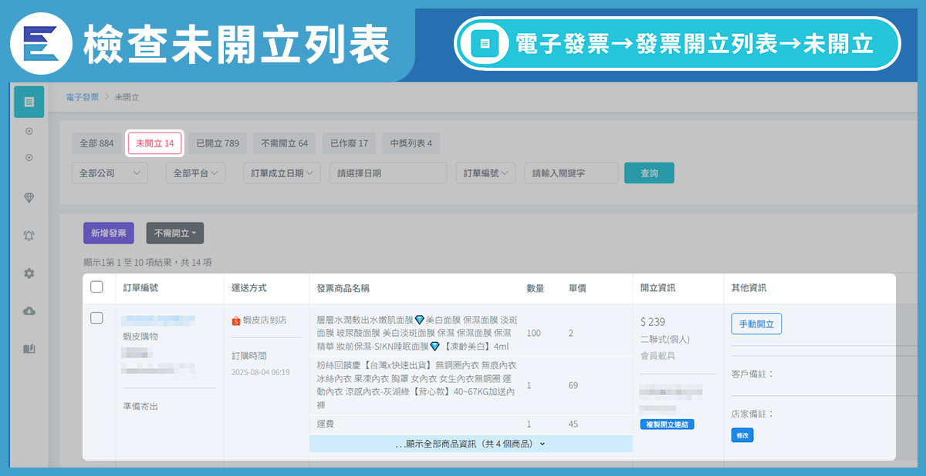Open the diamond icon in sidebar
Image resolution: width=926 pixels, height=476 pixels.
click(29, 198)
